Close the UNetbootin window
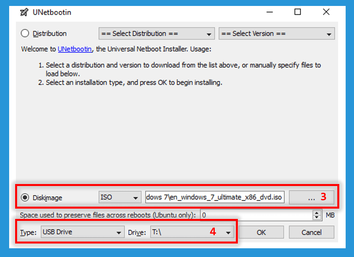The height and width of the screenshot is (257, 354). tap(326, 12)
